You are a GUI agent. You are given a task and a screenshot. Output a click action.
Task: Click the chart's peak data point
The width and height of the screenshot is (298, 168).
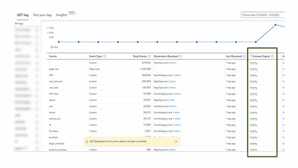click(275, 25)
